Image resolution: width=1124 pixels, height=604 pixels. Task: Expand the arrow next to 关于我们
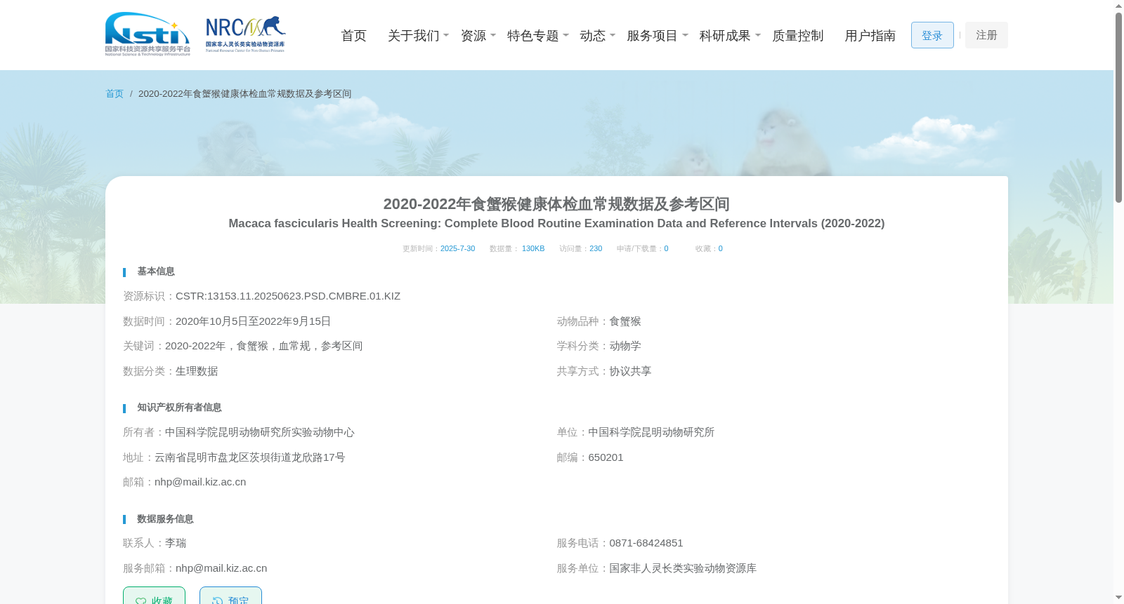coord(446,35)
